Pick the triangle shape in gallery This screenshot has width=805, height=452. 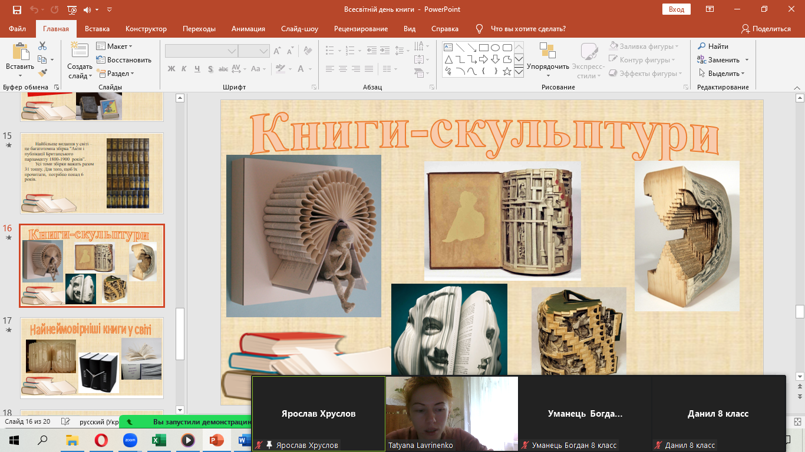coord(448,59)
